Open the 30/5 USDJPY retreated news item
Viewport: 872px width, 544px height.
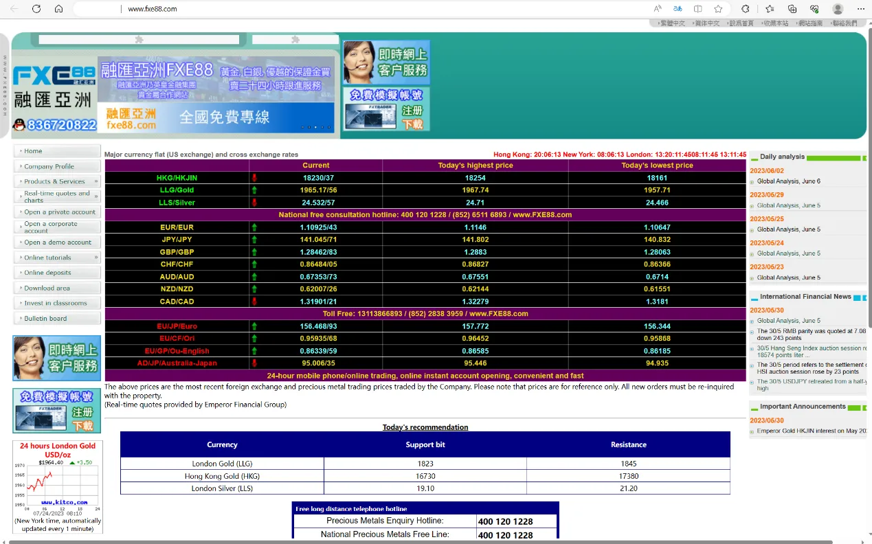coord(812,385)
